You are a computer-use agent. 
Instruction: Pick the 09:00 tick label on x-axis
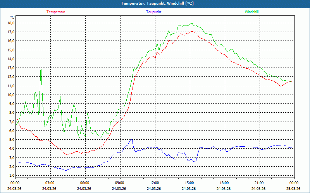119,183
